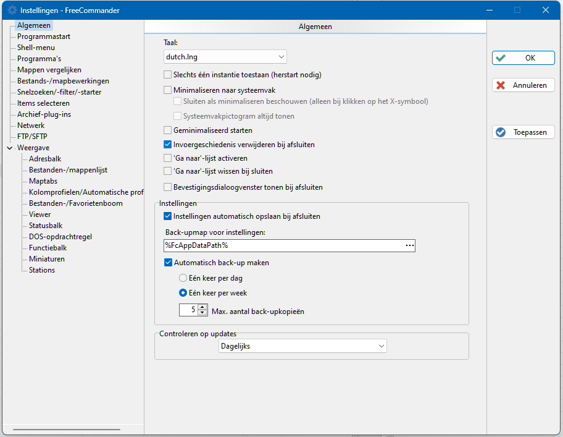Select Eén keer per week radio button

[183, 293]
